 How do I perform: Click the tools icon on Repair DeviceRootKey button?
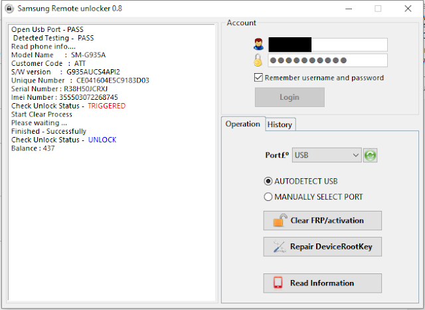(279, 247)
